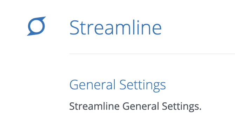Click the word 'General' in the blue link

point(92,85)
